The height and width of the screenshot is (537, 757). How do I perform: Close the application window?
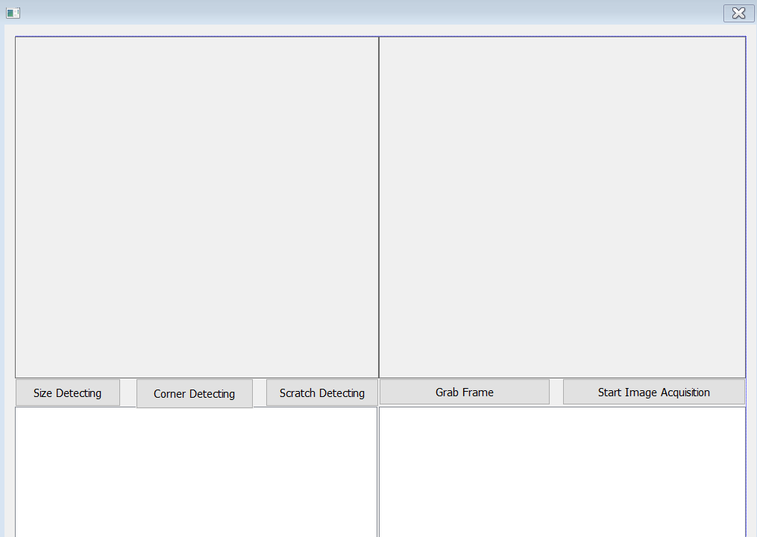point(738,13)
